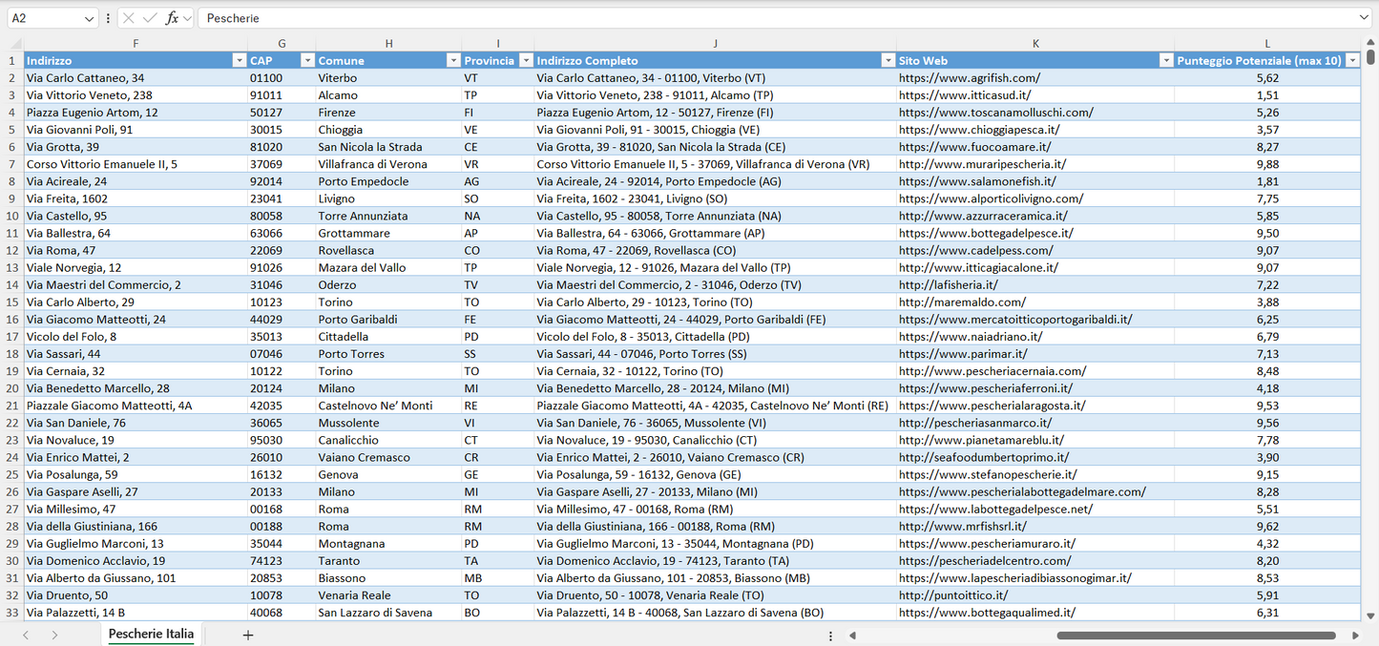
Task: Click the New Sheet plus button
Action: [x=247, y=634]
